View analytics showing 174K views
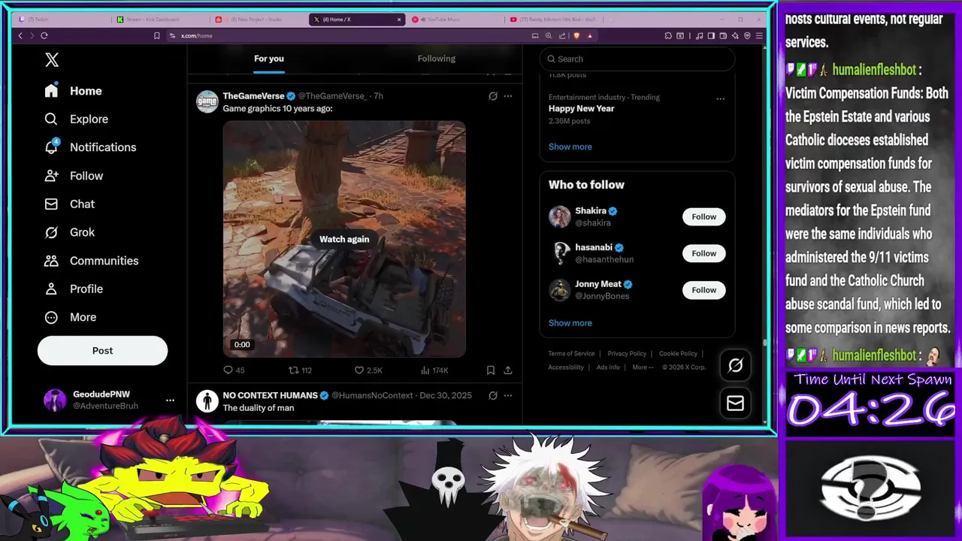 pos(434,370)
